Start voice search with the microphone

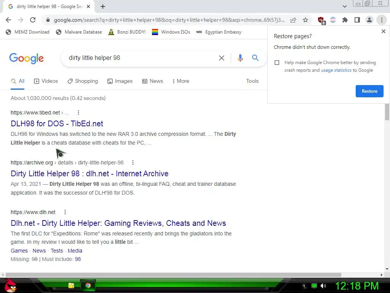[x=240, y=58]
